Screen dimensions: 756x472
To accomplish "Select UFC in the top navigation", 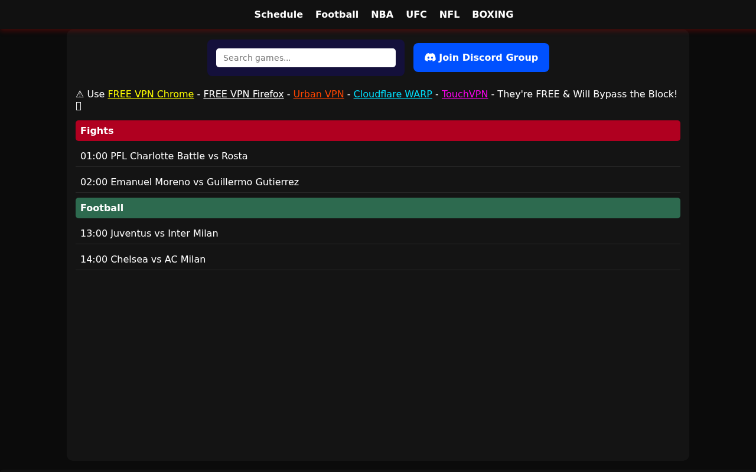I will coord(416,15).
